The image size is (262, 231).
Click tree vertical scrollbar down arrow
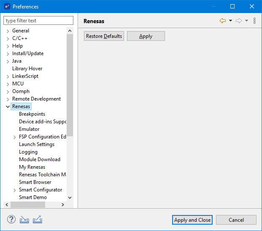click(70, 198)
